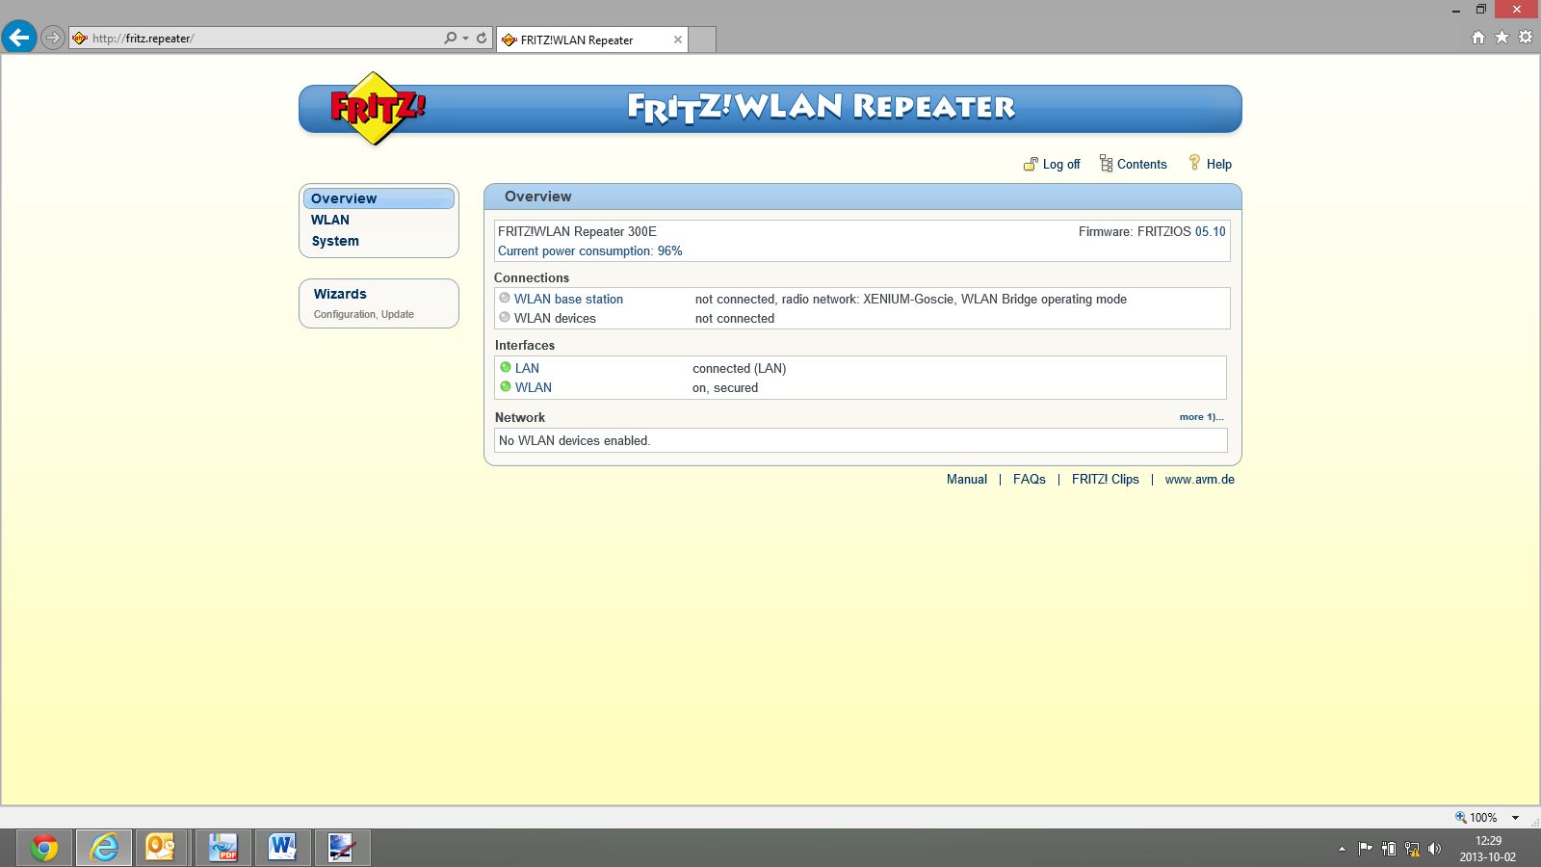The height and width of the screenshot is (867, 1541).
Task: Open Outlook from the taskbar
Action: [161, 848]
